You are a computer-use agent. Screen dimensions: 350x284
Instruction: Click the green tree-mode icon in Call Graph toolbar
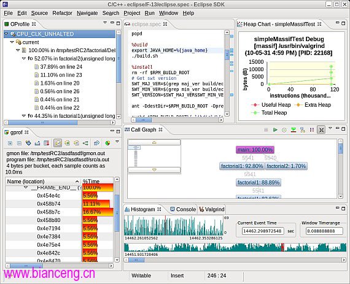pyautogui.click(x=294, y=130)
